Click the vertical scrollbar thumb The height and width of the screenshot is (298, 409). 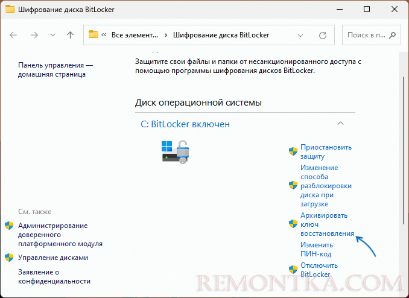404,150
